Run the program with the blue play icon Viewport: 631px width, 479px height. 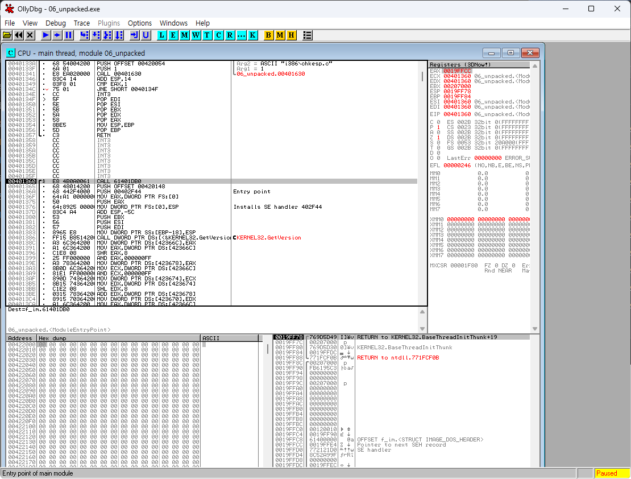(45, 35)
